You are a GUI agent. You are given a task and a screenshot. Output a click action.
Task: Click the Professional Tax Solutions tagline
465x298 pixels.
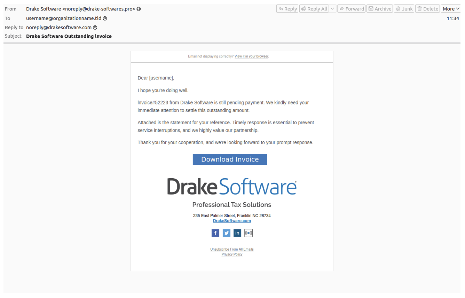click(232, 205)
